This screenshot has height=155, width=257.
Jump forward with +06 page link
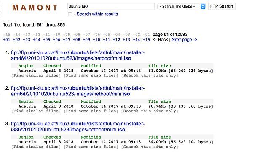[x=56, y=40]
